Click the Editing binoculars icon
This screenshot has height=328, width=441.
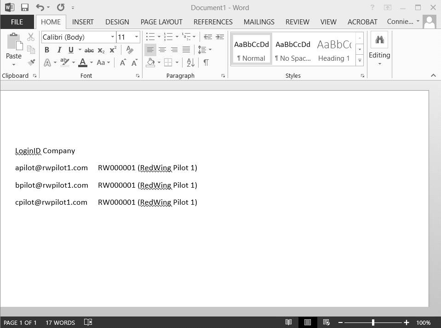[x=380, y=40]
